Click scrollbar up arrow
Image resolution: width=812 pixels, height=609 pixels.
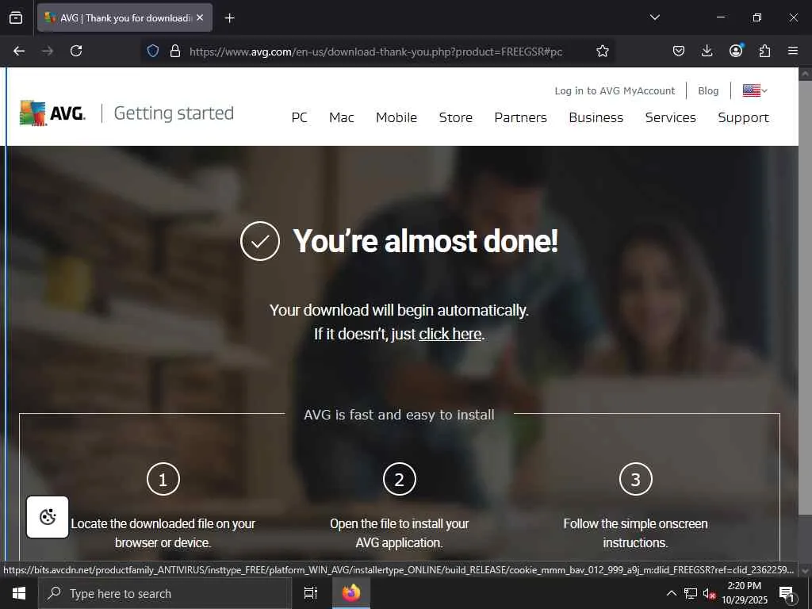click(x=806, y=74)
